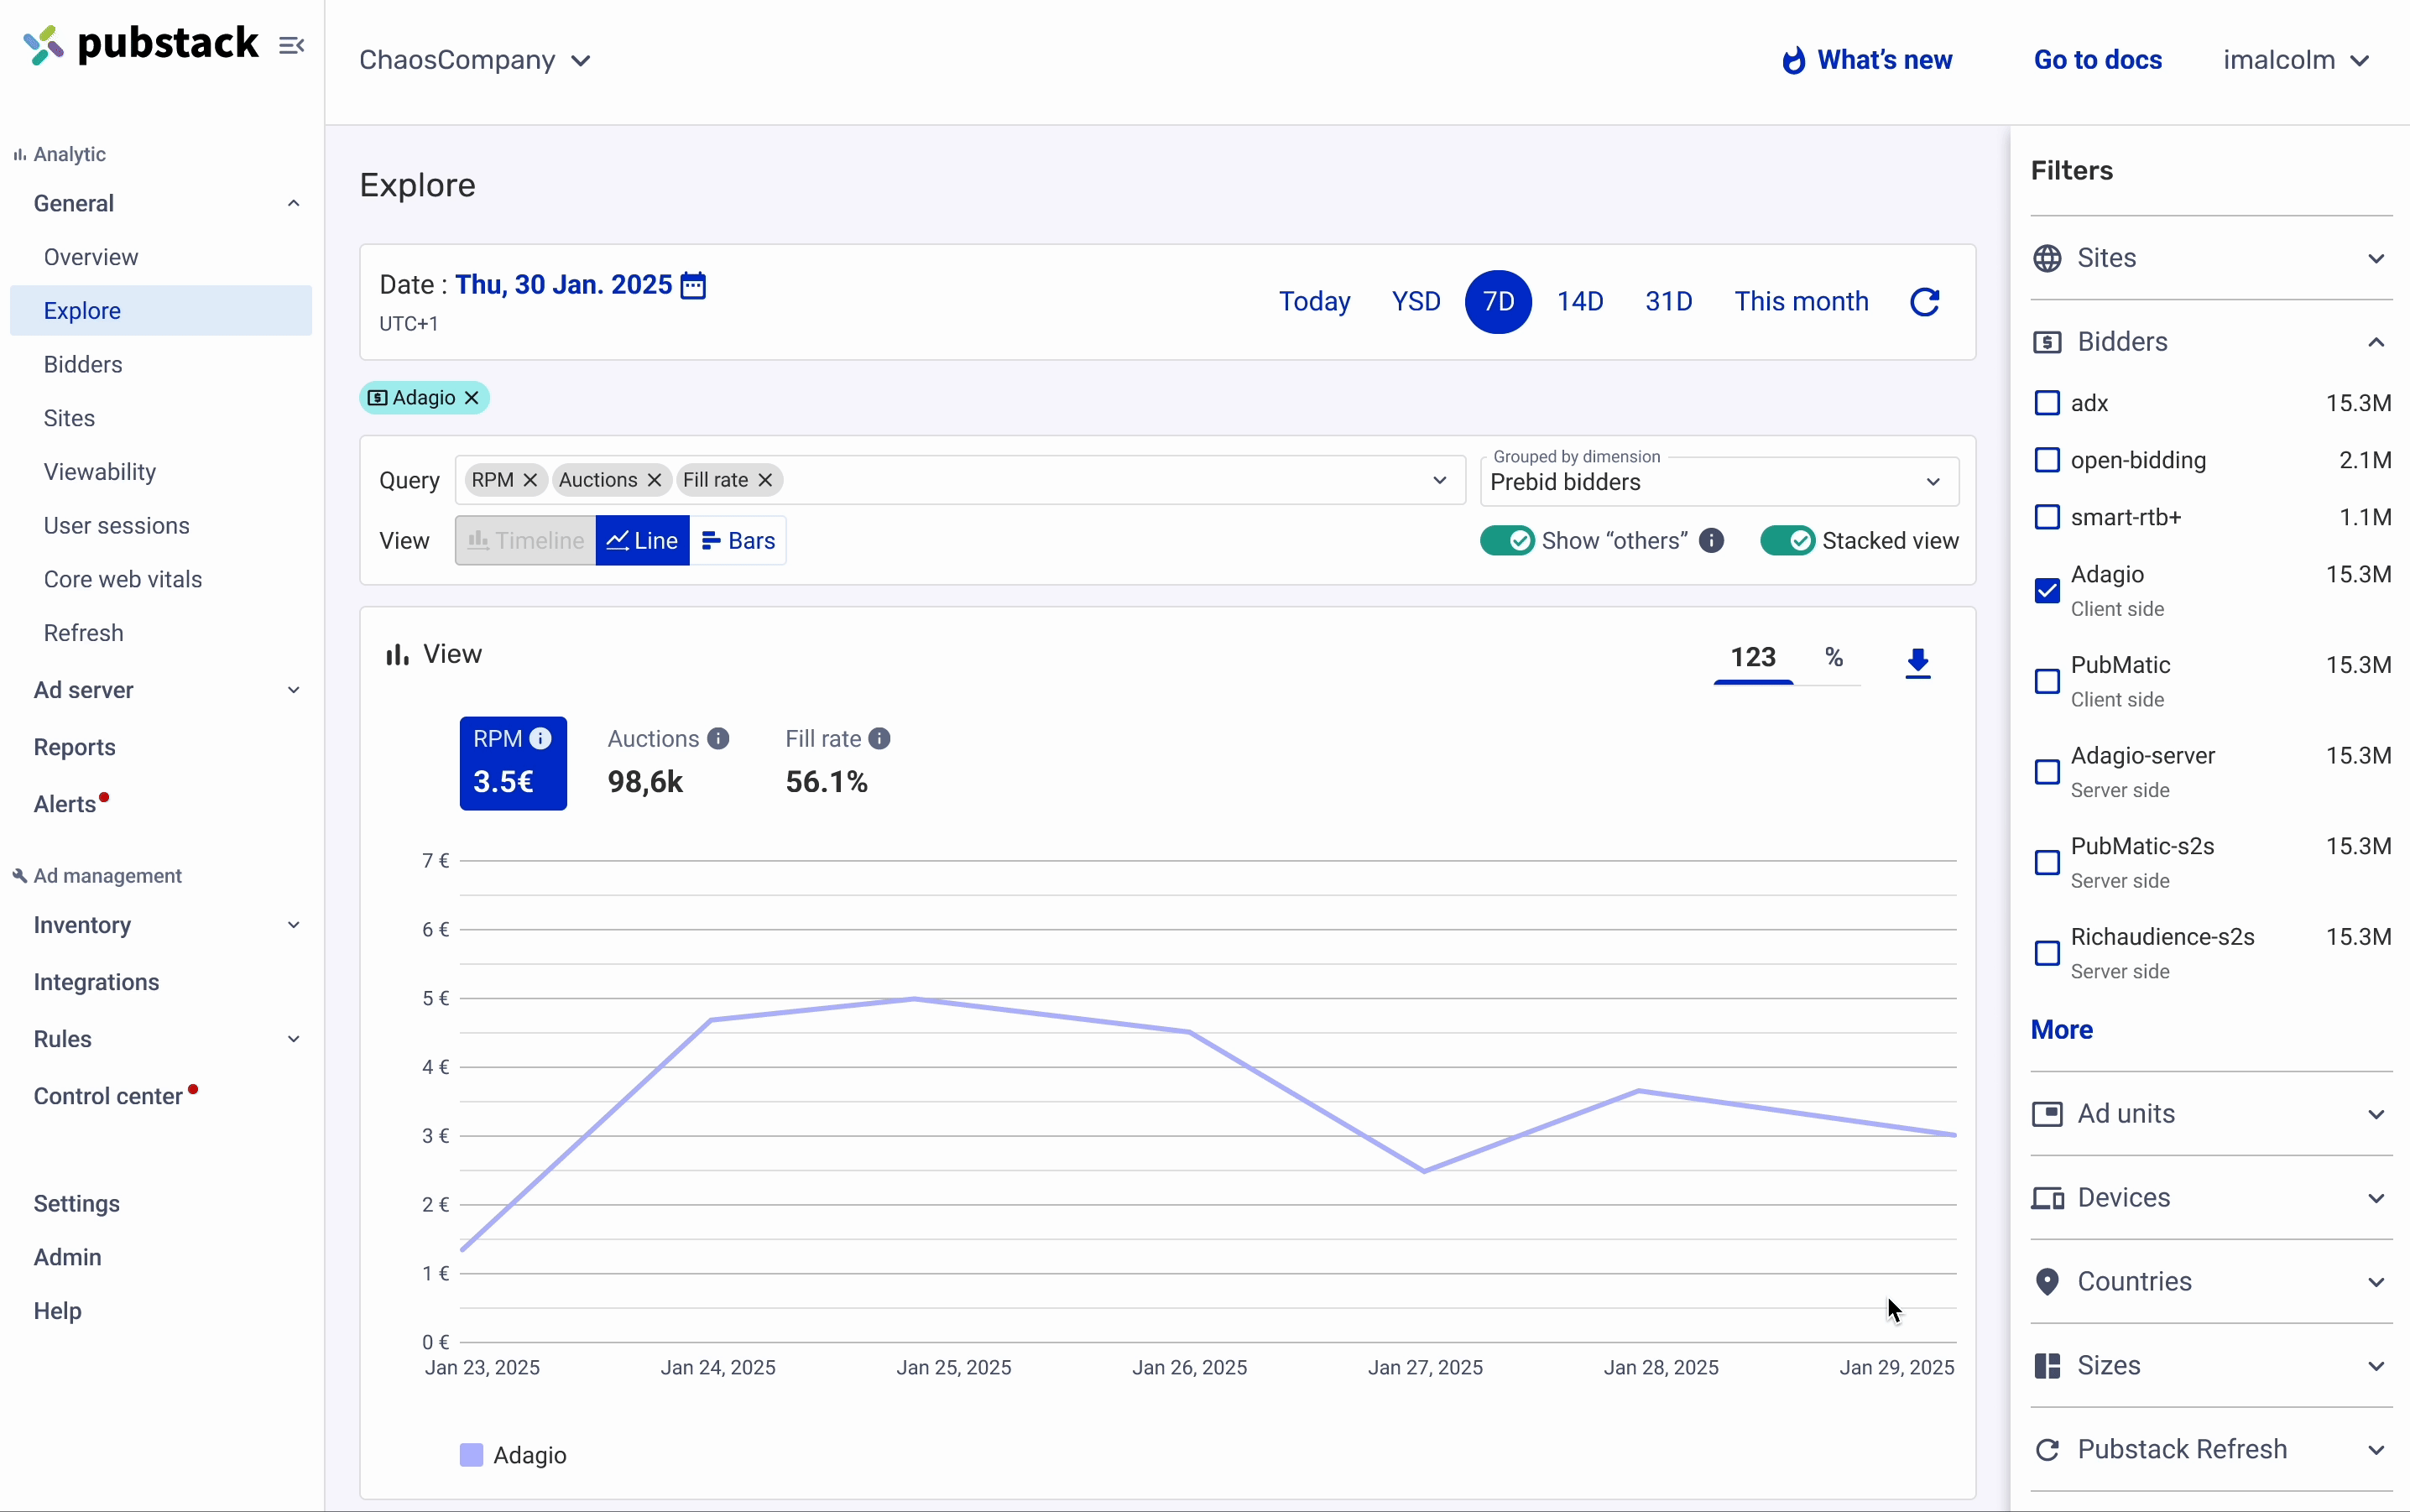Viewport: 2410px width, 1512px height.
Task: Toggle the Show others switch
Action: [1507, 541]
